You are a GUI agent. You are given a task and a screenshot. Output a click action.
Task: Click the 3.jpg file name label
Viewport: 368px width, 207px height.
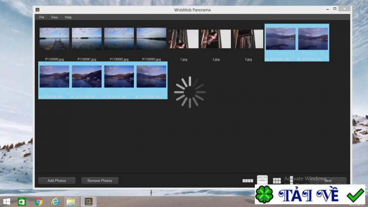pos(248,59)
